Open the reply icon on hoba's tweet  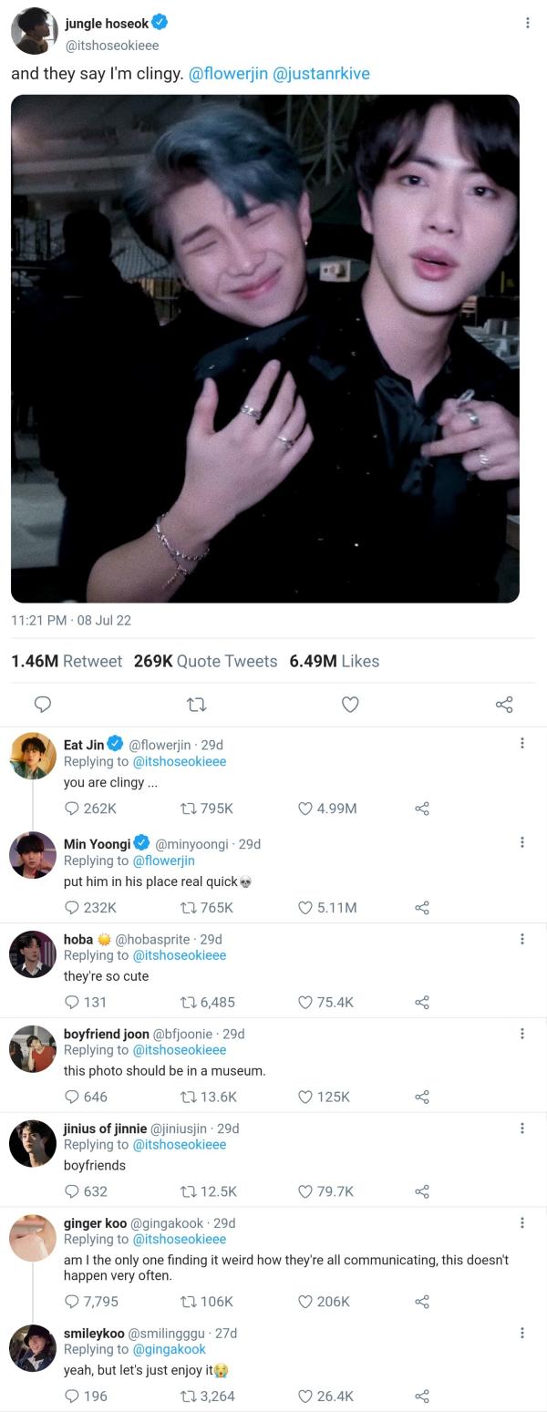[72, 1002]
